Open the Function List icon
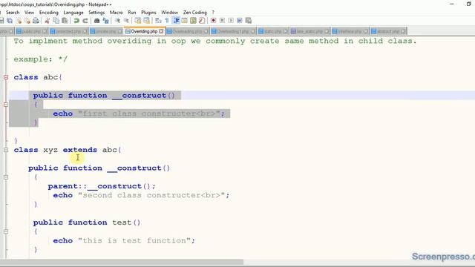Viewport: 475px width, 267px height. (202, 21)
